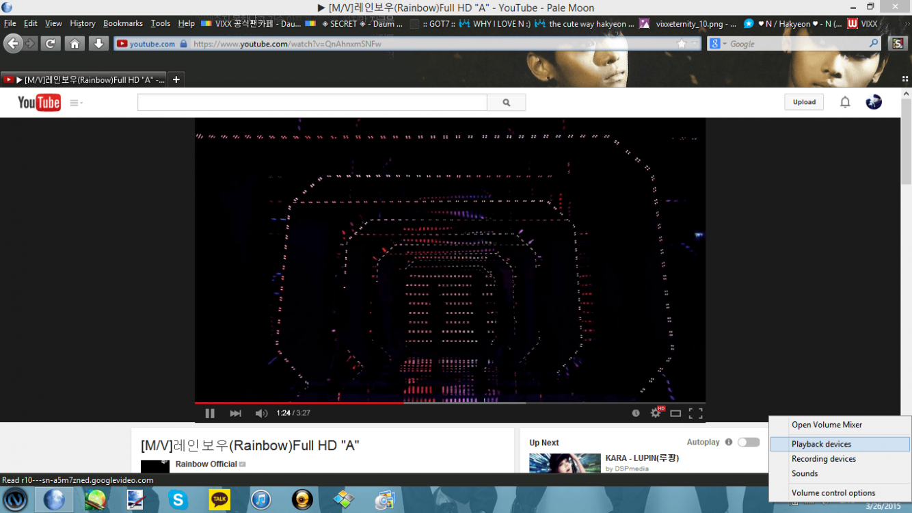This screenshot has height=513, width=912.
Task: Launch Skype from the taskbar
Action: [x=178, y=499]
